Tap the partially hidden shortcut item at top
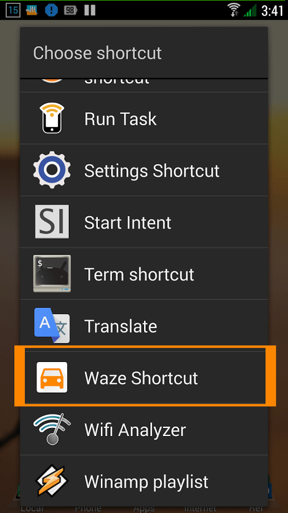This screenshot has width=288, height=513. 144,85
